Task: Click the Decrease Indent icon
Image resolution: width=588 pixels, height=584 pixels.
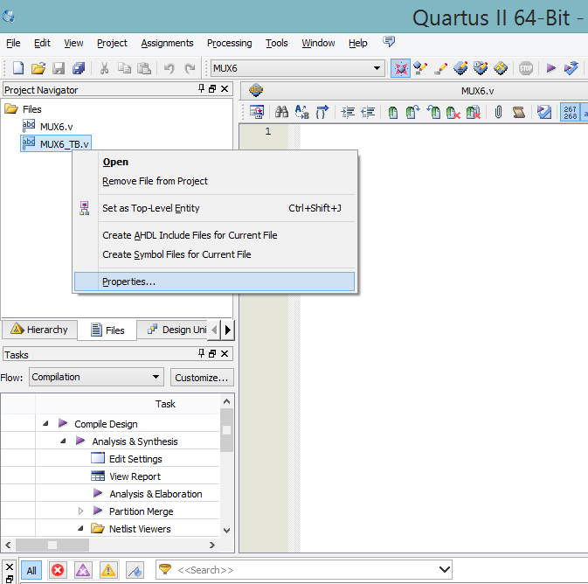Action: click(368, 112)
